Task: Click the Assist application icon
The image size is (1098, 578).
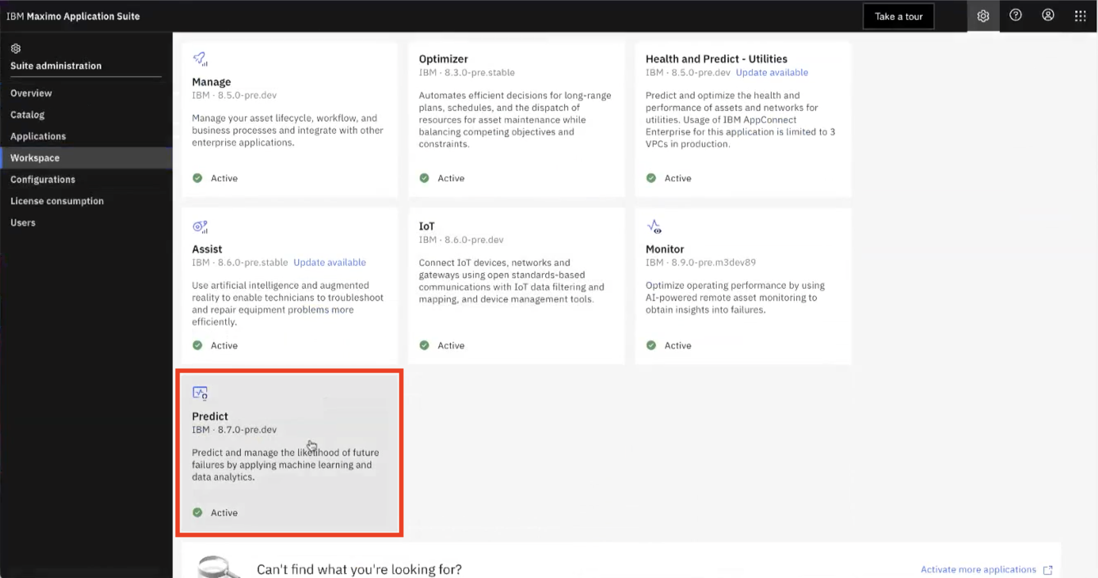Action: 200,227
